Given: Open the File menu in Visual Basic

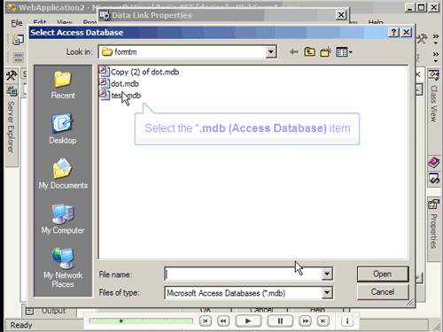Looking at the screenshot, I should pyautogui.click(x=17, y=23).
